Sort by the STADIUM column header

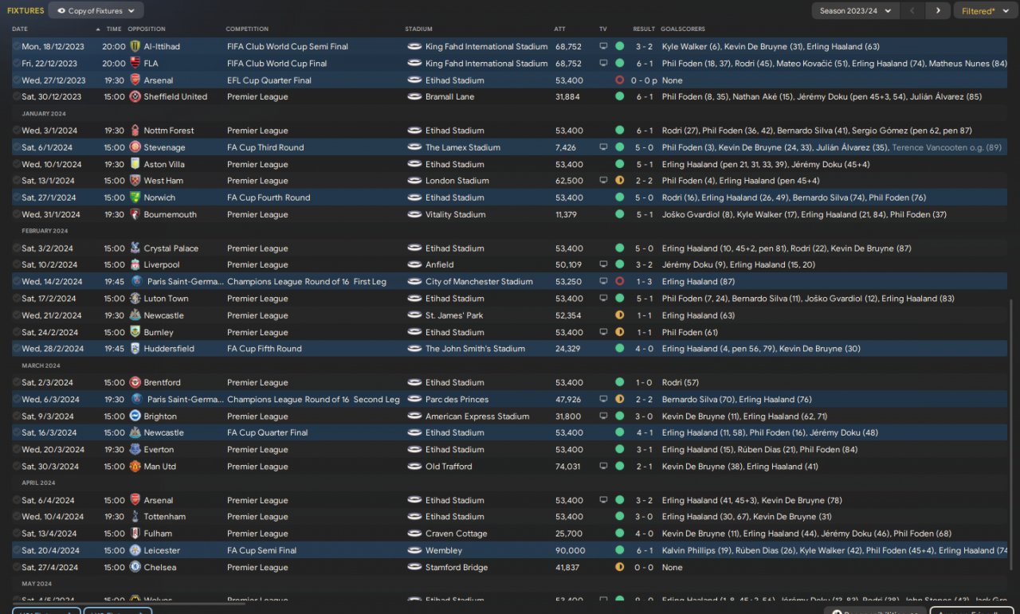(419, 29)
